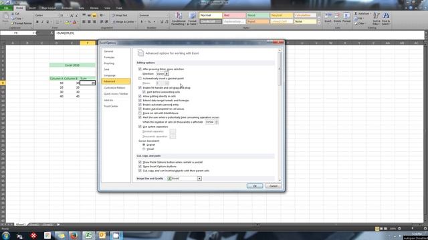The height and width of the screenshot is (240, 428).
Task: Open the Name Box dropdown arrow
Action: click(x=33, y=33)
